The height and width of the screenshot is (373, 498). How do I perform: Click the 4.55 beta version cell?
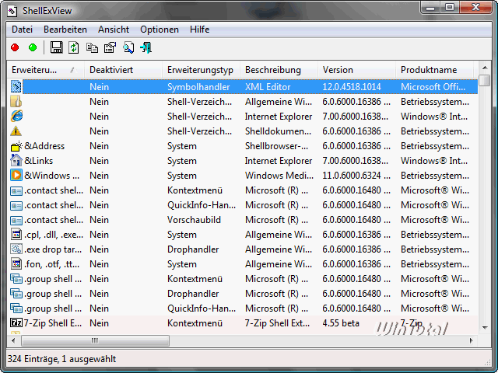[341, 323]
